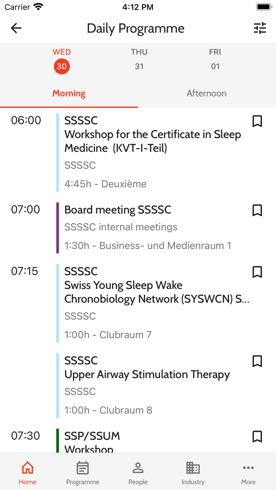Bookmark the Upper Airway Stimulation Therapy session
The image size is (276, 490).
[x=257, y=361]
